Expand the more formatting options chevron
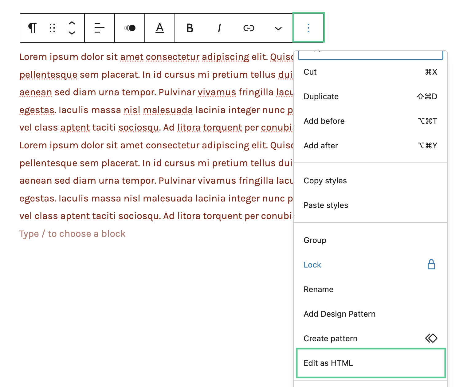This screenshot has height=387, width=467. click(278, 28)
